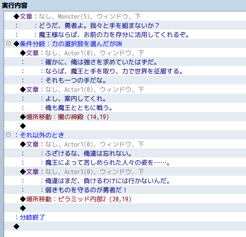Screen dimensions: 246x237
Task: Click the 実行内容 panel title
Action: 15,5
